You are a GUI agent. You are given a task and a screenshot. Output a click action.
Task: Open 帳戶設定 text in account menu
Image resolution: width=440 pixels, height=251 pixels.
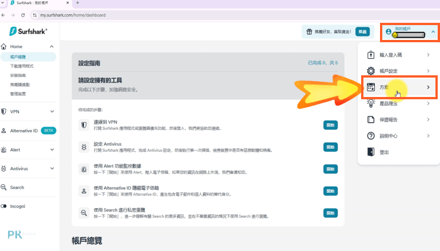tap(389, 71)
